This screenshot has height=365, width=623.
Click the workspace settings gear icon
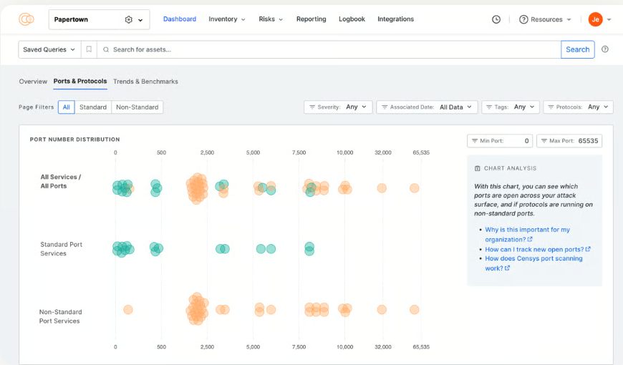(129, 20)
